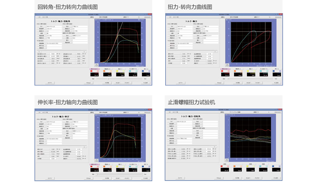Pick the red swatch in the 扭力-转向力 window

222,71
